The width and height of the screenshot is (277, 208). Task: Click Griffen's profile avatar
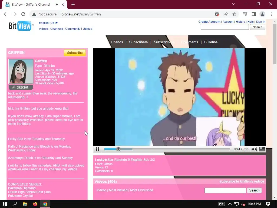point(21,71)
